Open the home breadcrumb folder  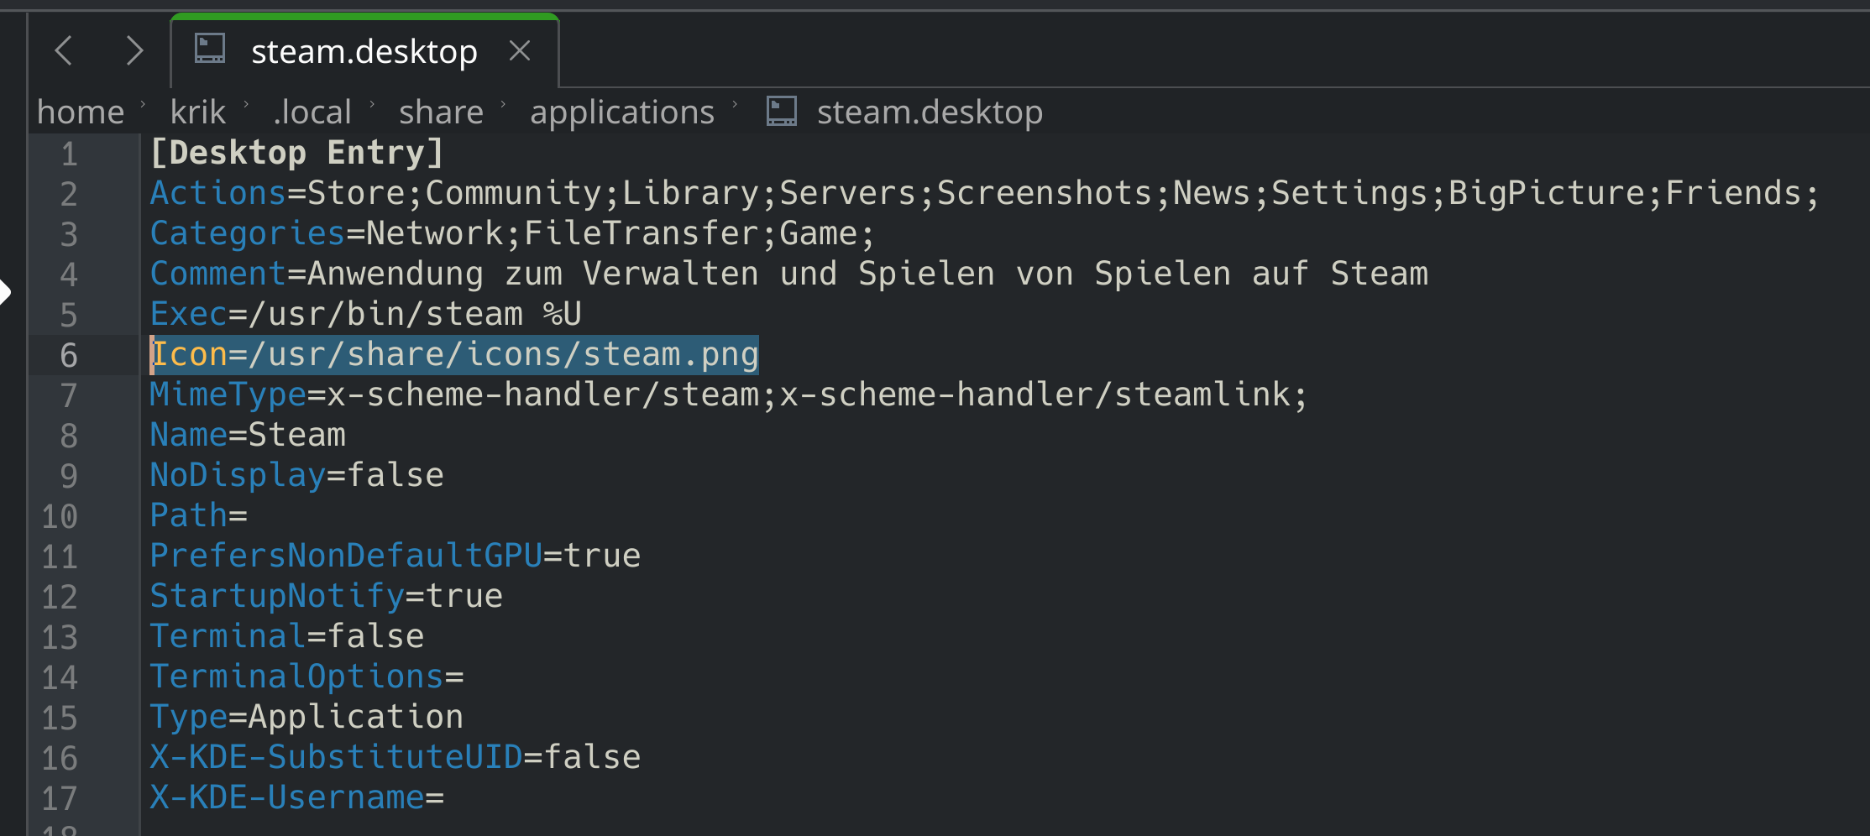tap(81, 112)
